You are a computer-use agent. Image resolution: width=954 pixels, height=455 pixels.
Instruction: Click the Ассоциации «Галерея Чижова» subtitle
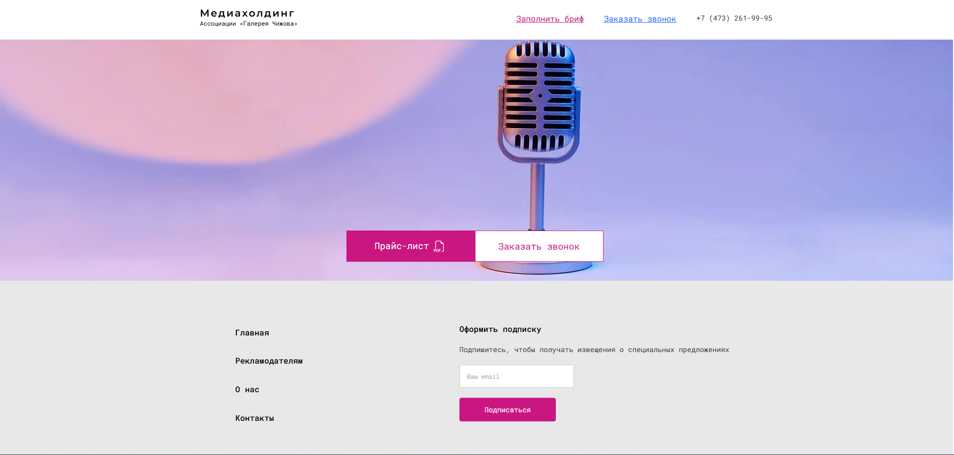(249, 24)
